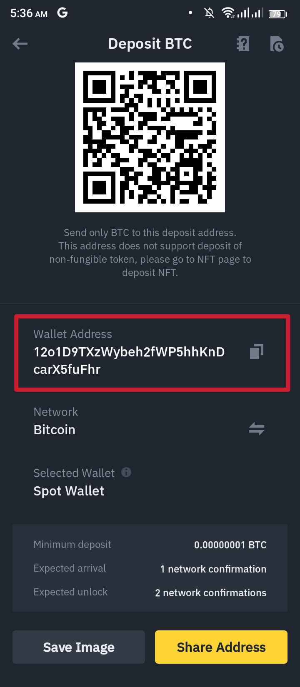This screenshot has width=300, height=687.
Task: Go back using the arrow icon
Action: [x=20, y=43]
